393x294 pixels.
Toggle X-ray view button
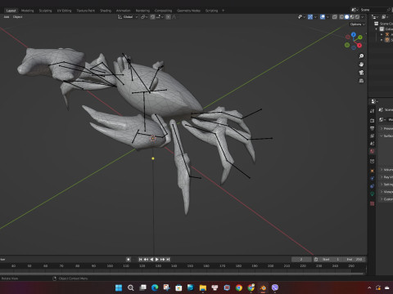(335, 17)
